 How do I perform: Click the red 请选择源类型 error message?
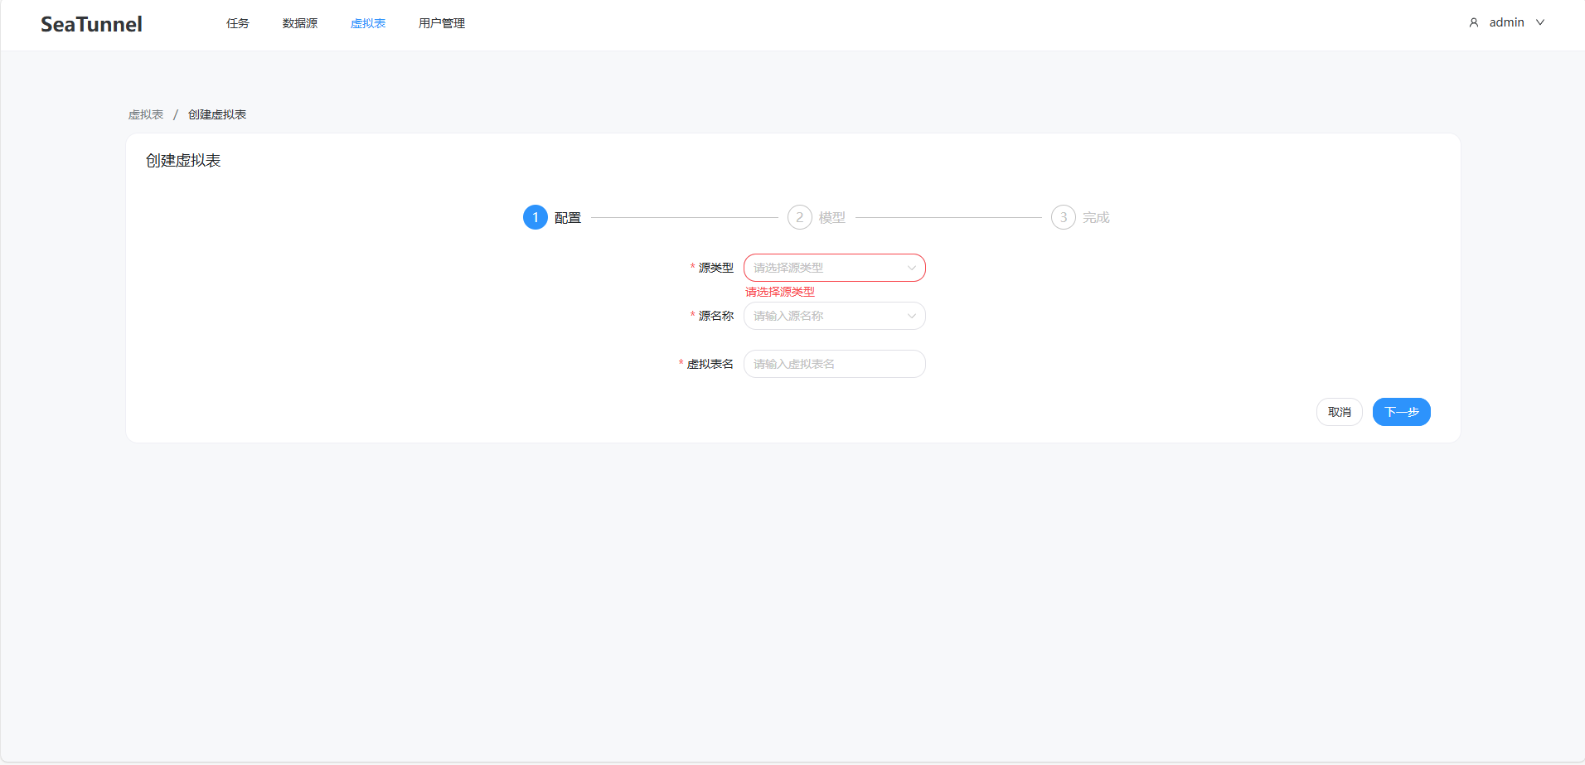[780, 292]
